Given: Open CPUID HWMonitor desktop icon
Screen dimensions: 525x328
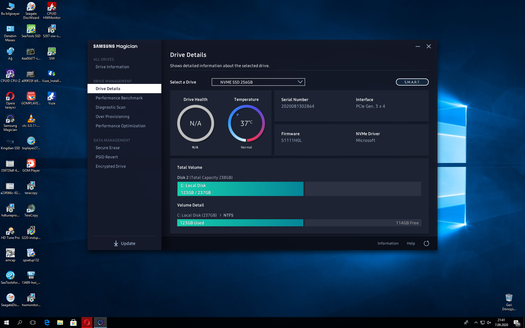Looking at the screenshot, I should [x=52, y=11].
